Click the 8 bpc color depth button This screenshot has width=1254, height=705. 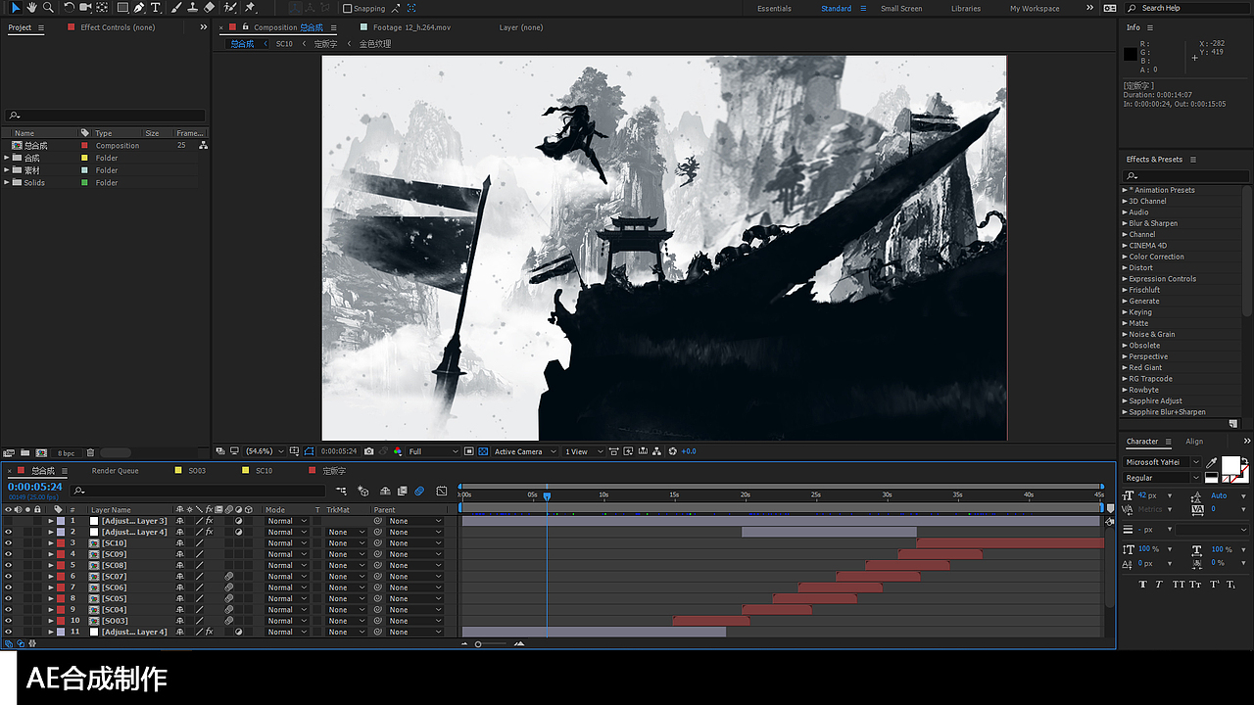click(66, 453)
